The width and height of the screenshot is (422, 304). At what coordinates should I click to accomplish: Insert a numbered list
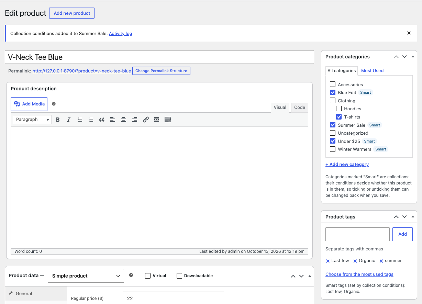(x=91, y=120)
